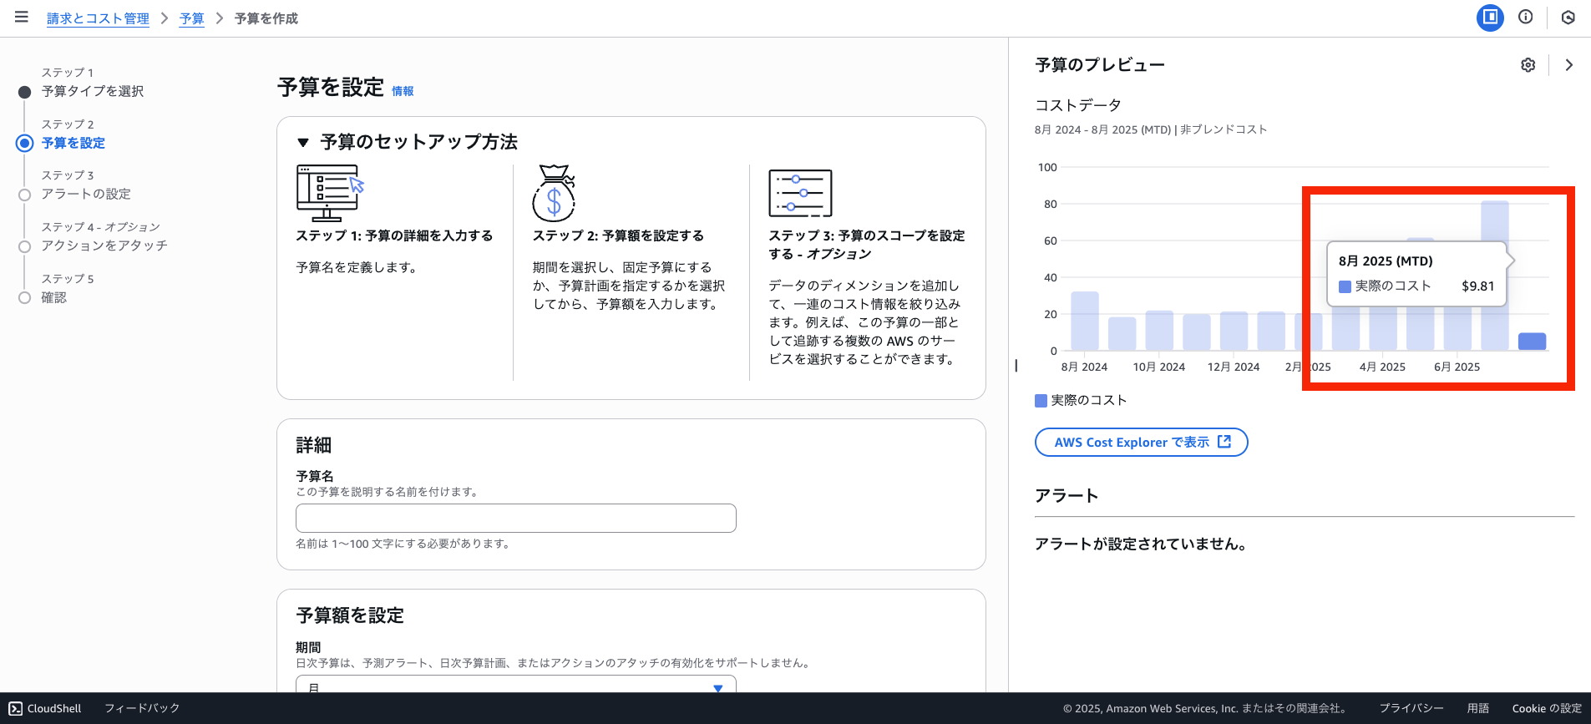The width and height of the screenshot is (1591, 724).
Task: Click the 予算額を設定 section heading
Action: tap(350, 615)
